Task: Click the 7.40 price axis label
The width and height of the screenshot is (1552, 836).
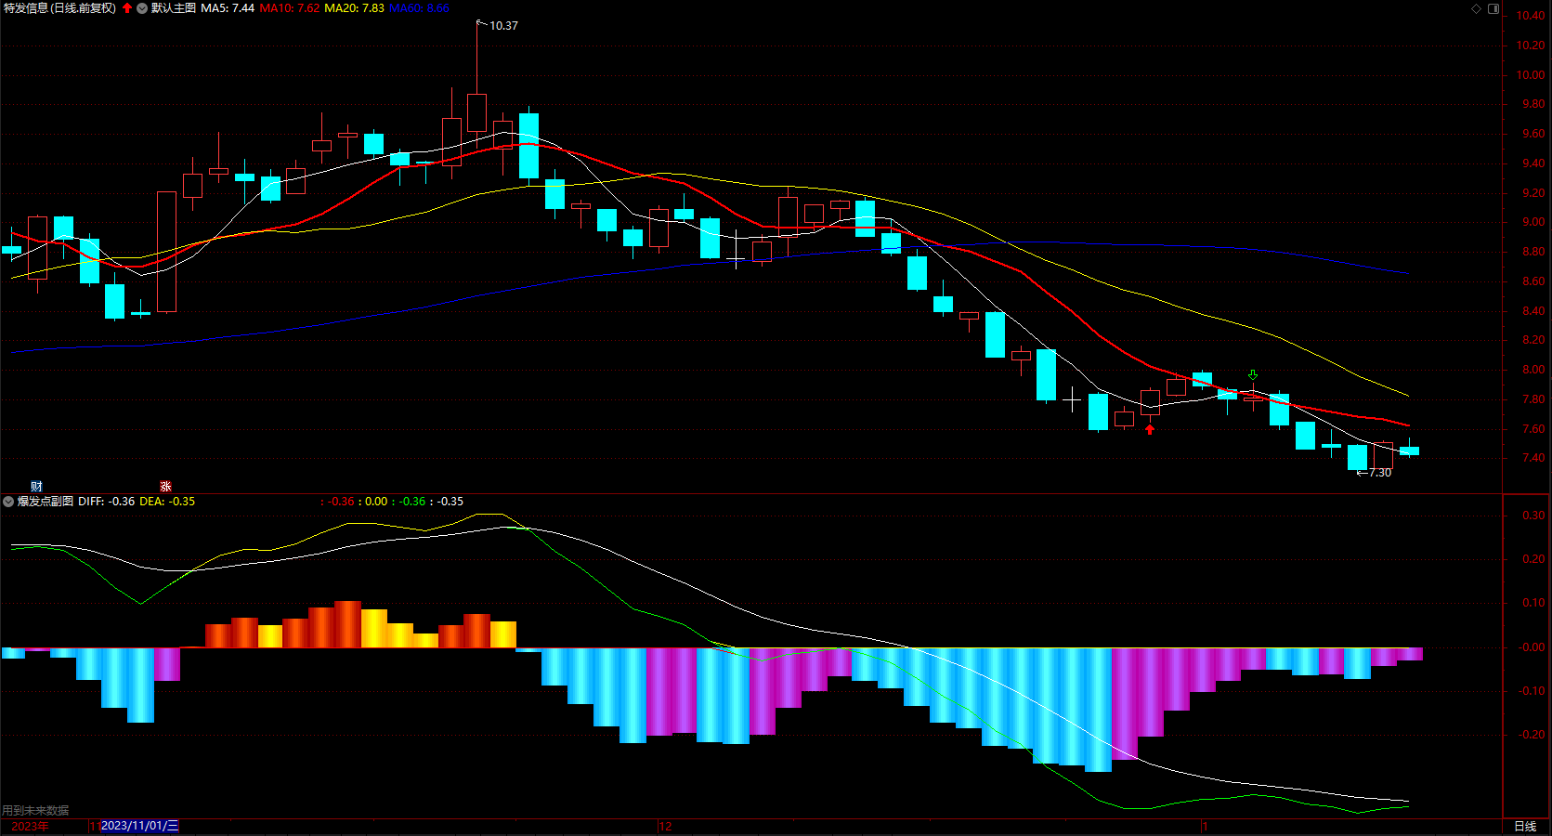Action: (1533, 458)
